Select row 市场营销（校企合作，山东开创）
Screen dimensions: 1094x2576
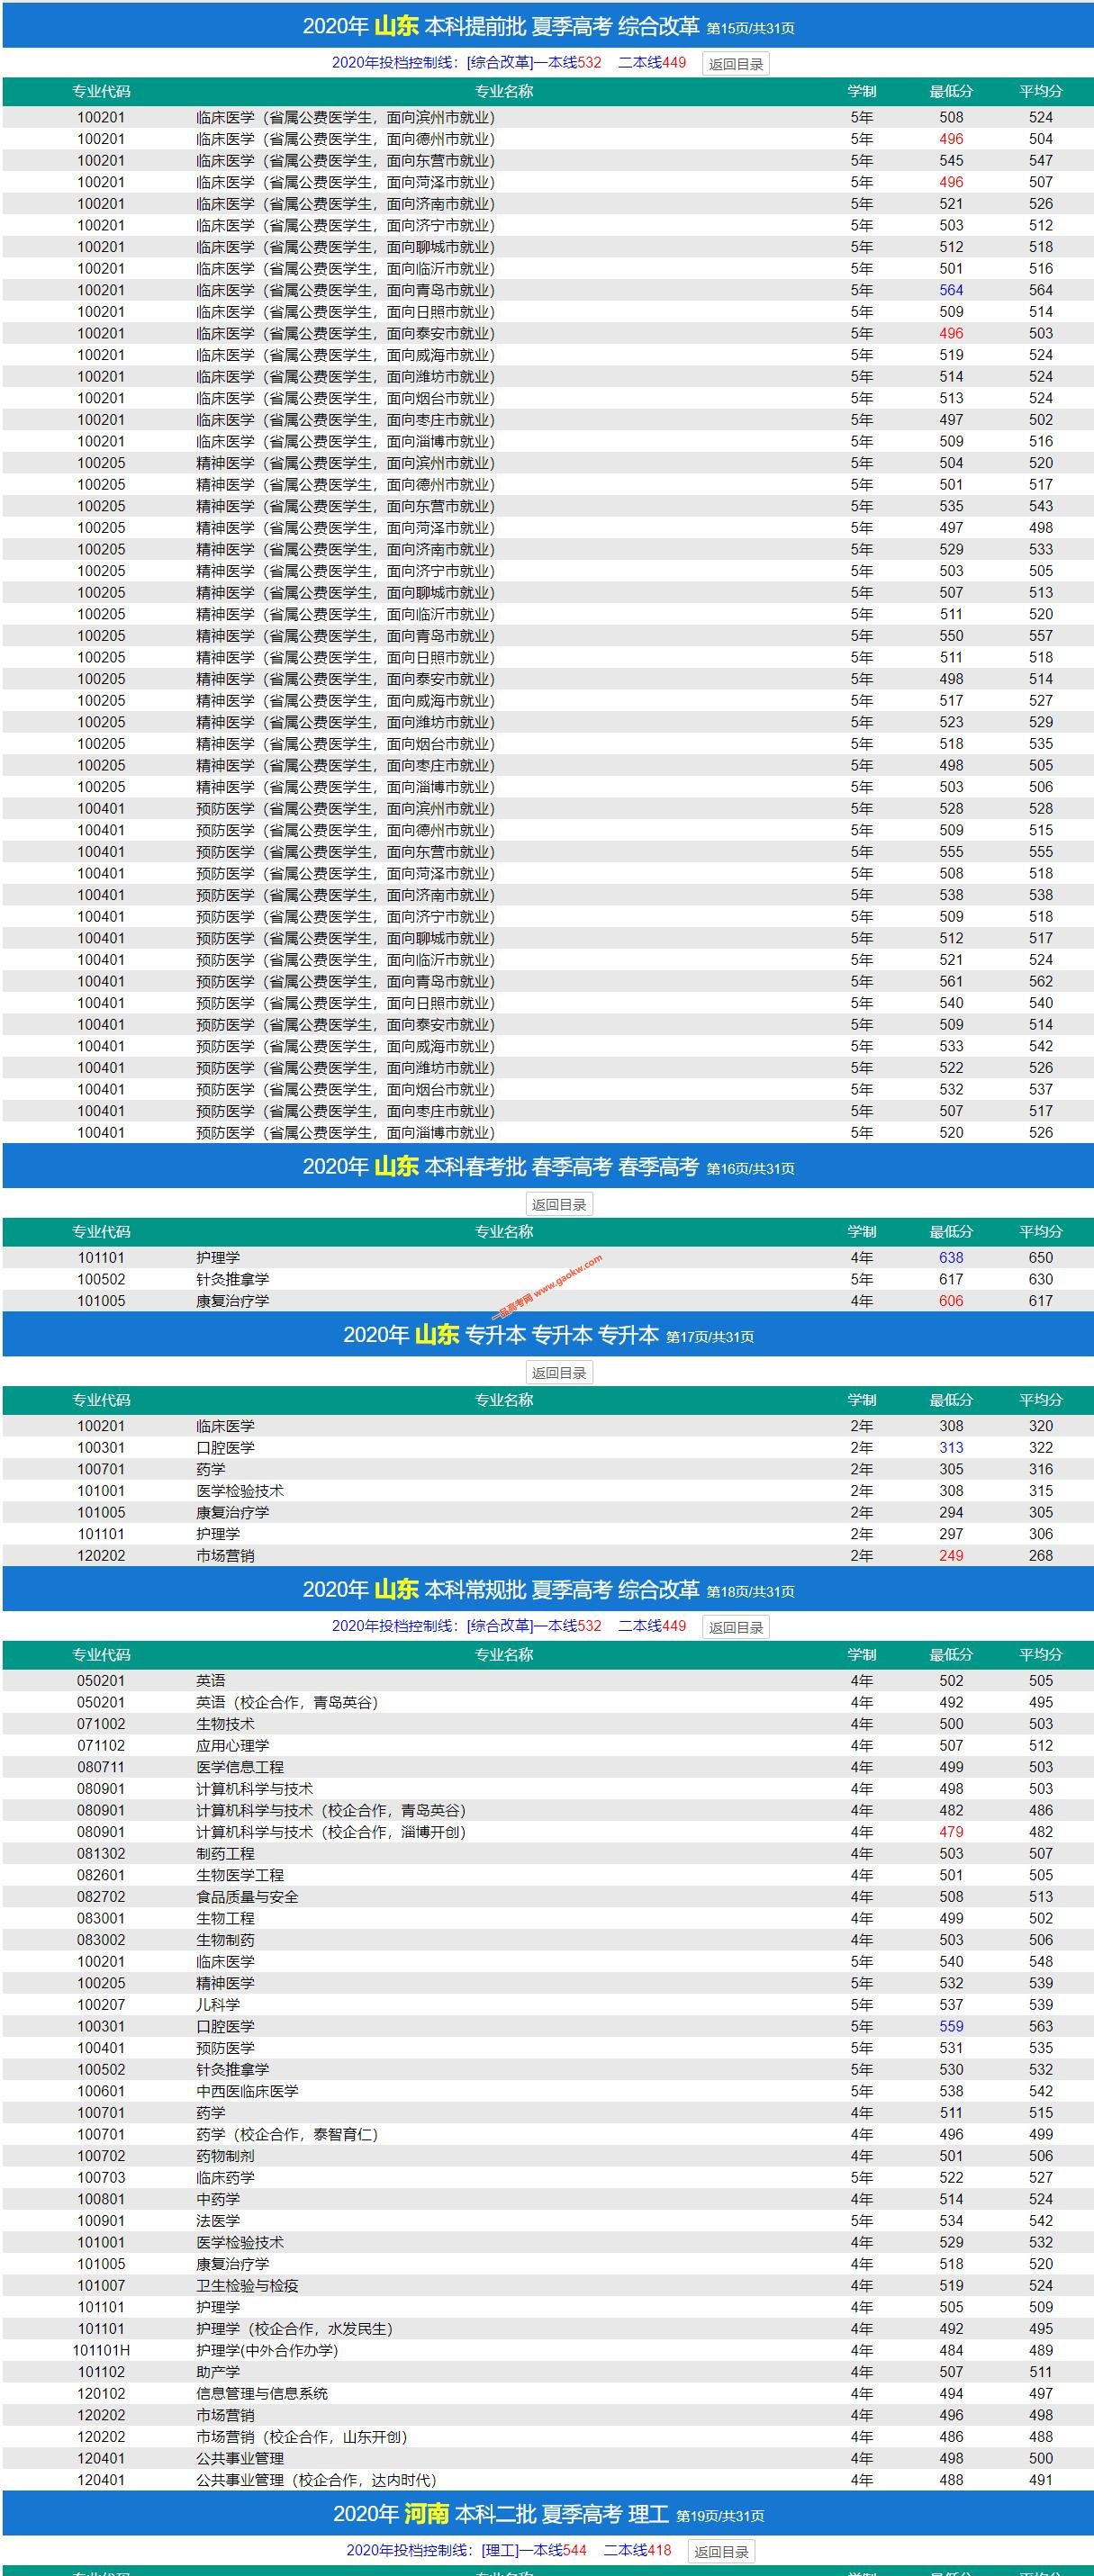(x=548, y=2437)
